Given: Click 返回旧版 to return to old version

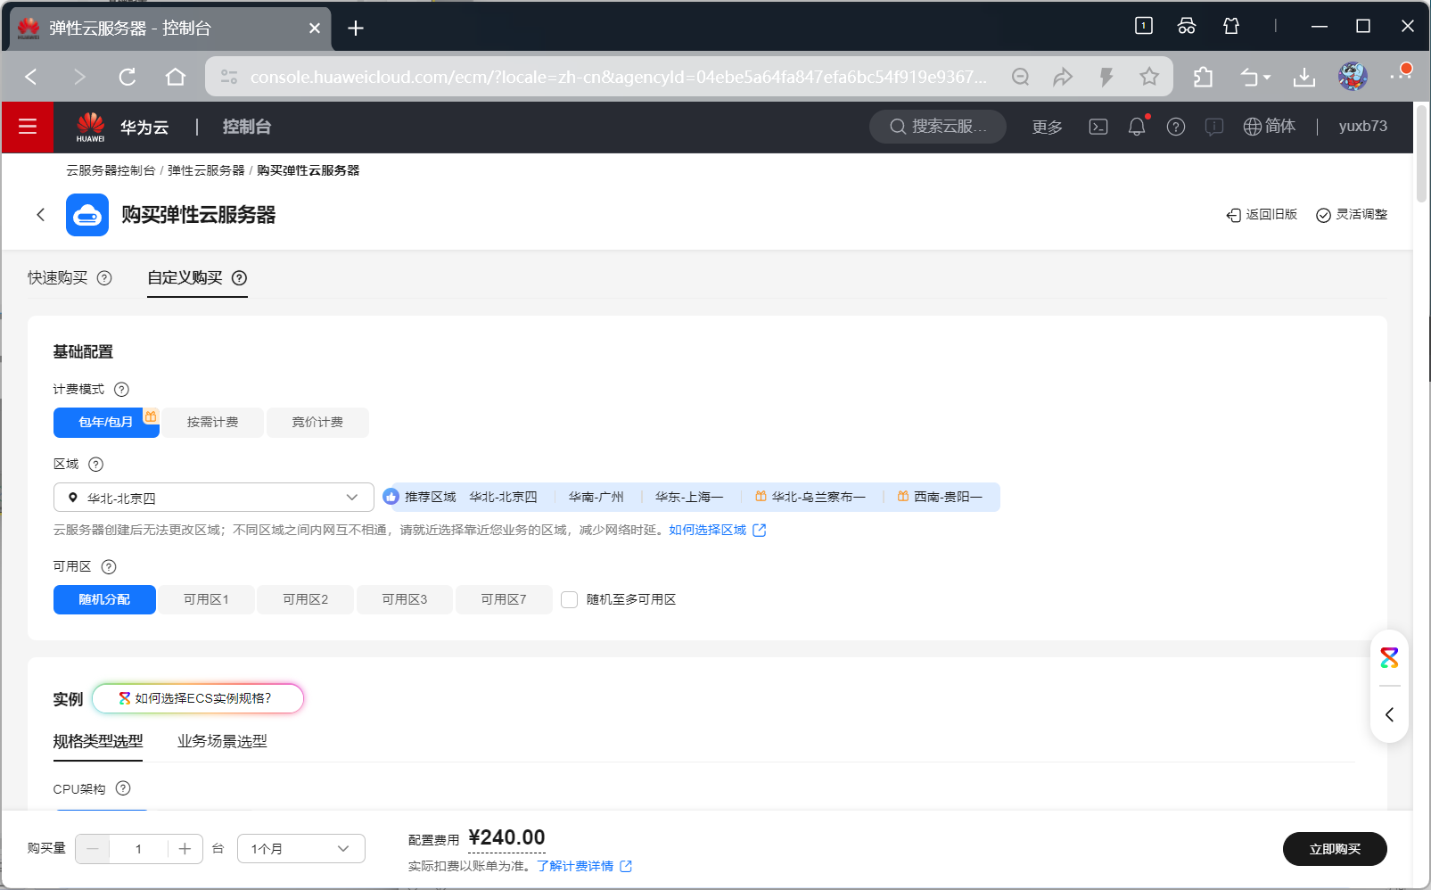Looking at the screenshot, I should (1262, 215).
